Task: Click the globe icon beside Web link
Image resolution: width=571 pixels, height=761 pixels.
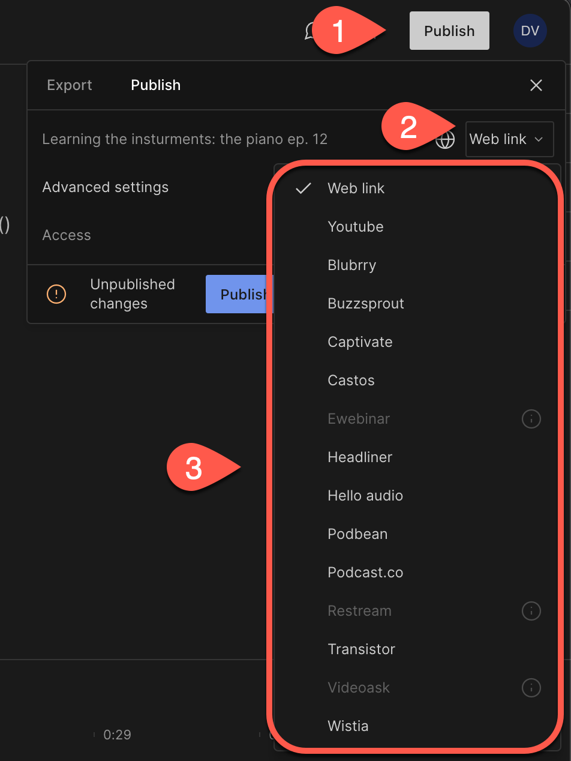Action: (x=445, y=140)
